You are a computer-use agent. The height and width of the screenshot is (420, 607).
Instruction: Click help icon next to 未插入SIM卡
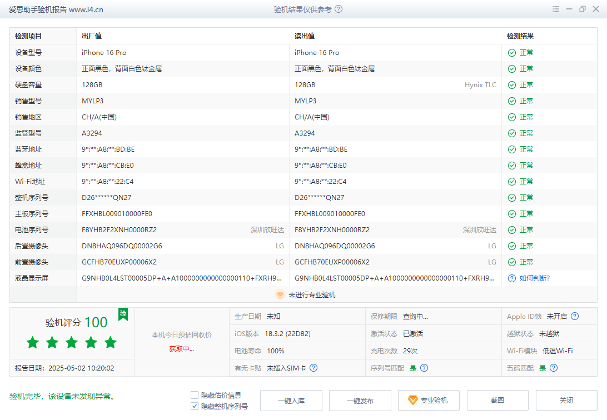tap(314, 368)
